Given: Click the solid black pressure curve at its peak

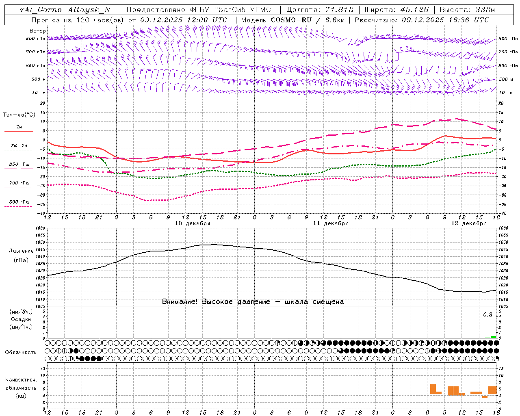Looking at the screenshot, I should (x=214, y=245).
